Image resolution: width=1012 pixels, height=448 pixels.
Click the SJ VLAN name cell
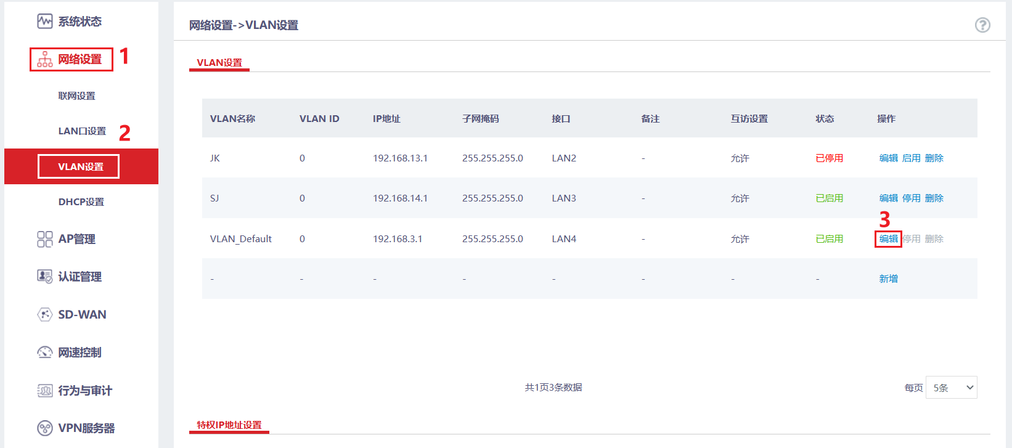tap(214, 198)
